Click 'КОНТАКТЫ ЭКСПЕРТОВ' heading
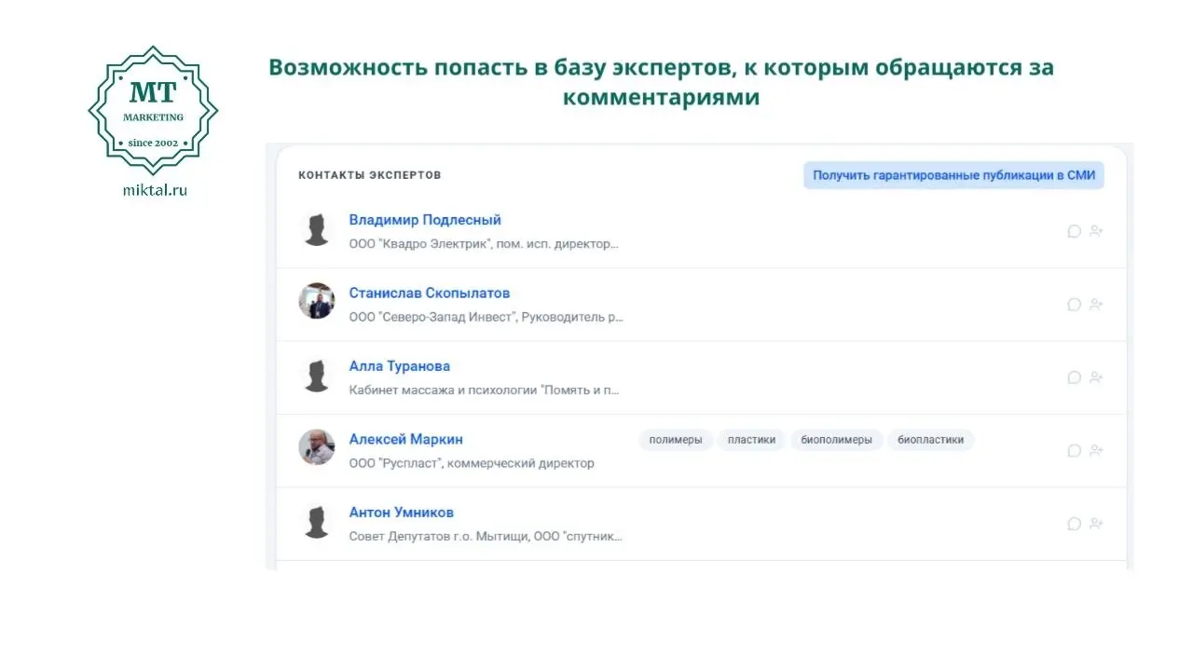Viewport: 1193px width, 671px height. pos(370,175)
